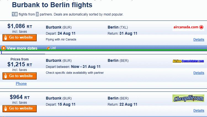
Task: Click the CheapAir.com logo
Action: point(189,98)
